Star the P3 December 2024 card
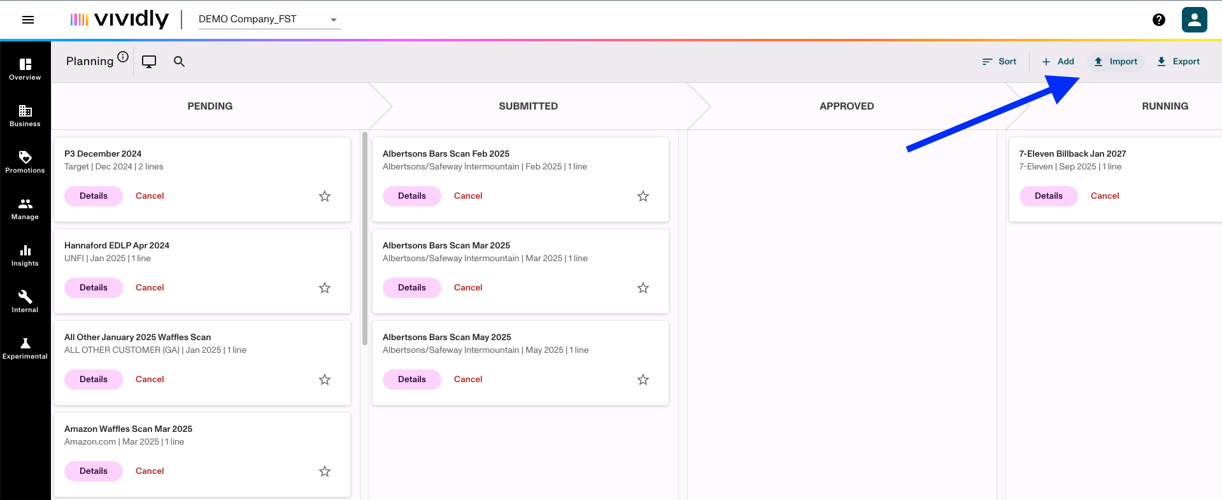The height and width of the screenshot is (500, 1222). click(x=325, y=196)
